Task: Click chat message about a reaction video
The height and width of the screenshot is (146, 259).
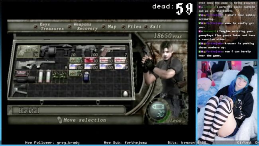Action: coord(227,35)
